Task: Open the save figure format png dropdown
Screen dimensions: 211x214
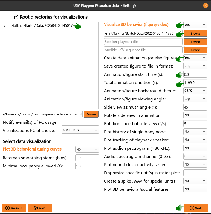Action: click(195, 66)
